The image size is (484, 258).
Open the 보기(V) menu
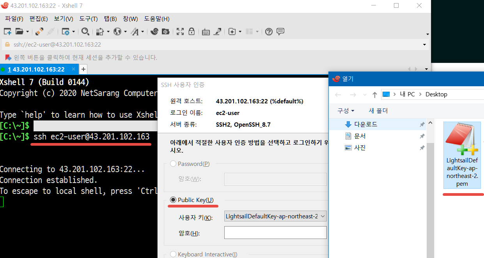[64, 19]
